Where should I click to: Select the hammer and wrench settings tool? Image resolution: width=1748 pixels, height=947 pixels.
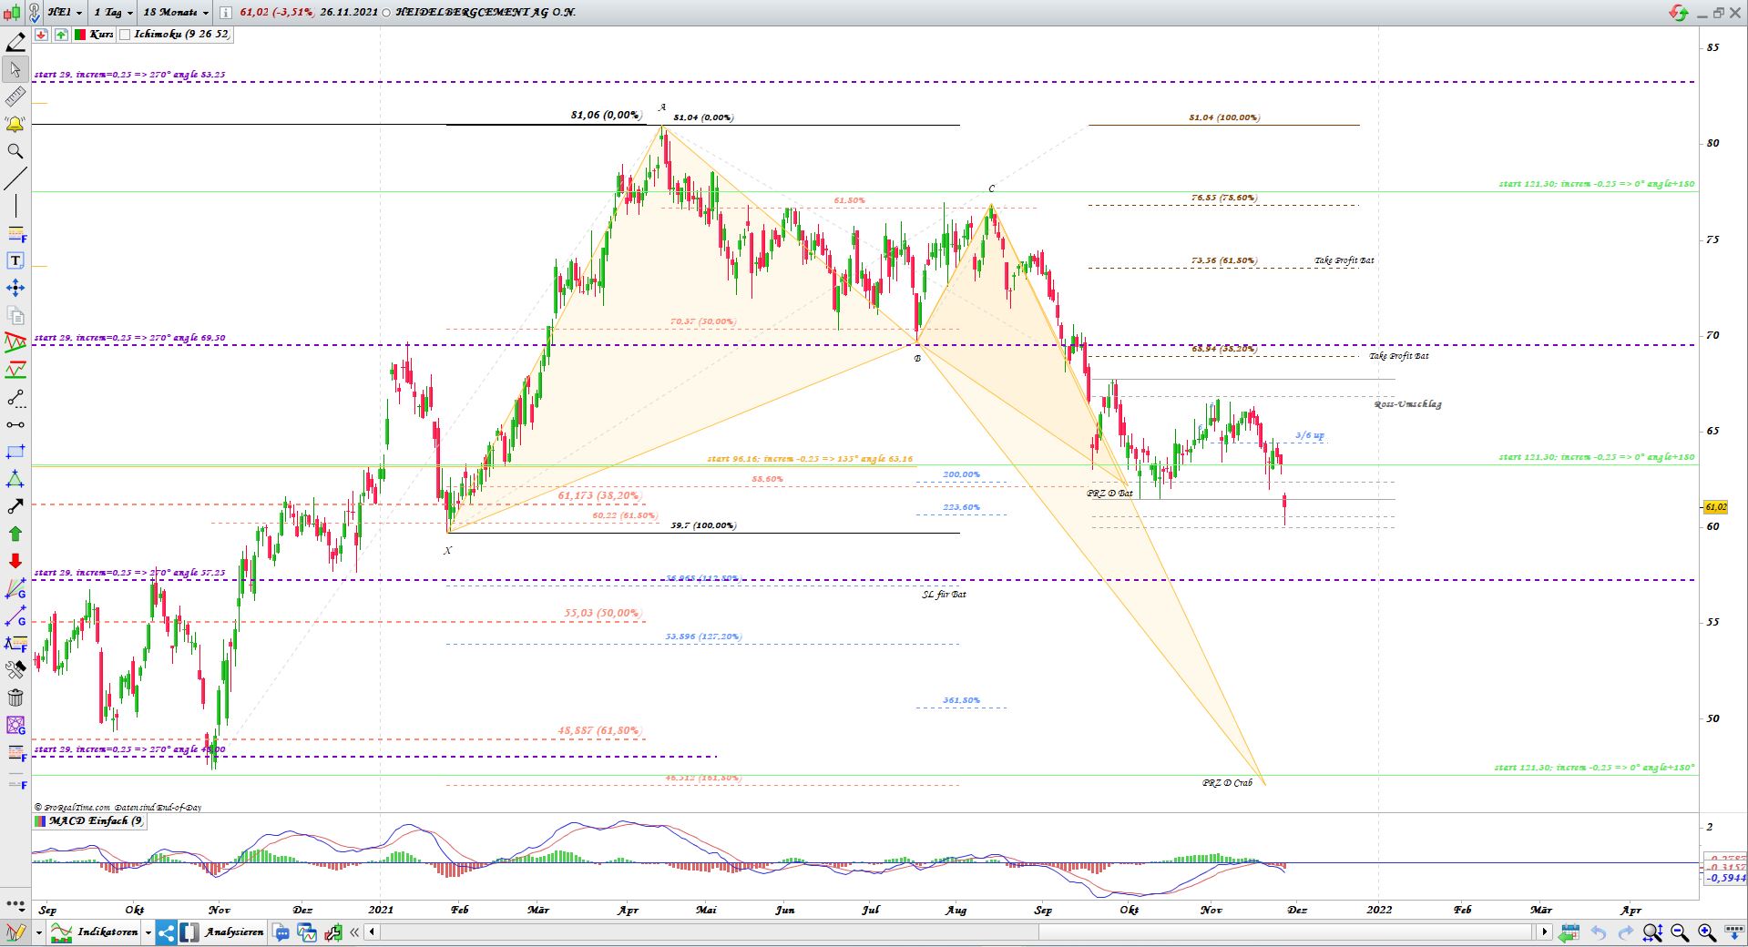[x=15, y=671]
